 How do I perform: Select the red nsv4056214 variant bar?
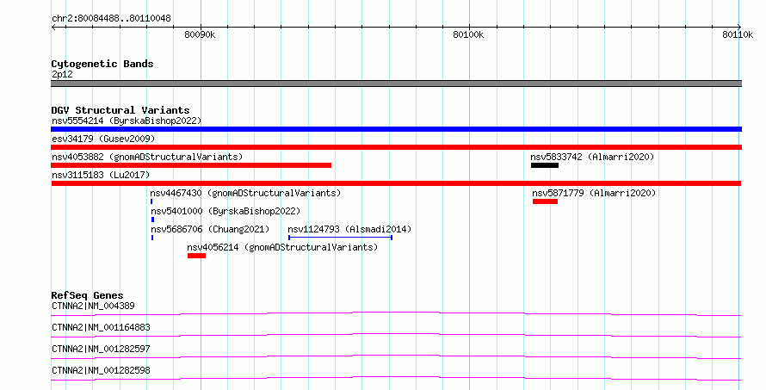click(x=196, y=256)
